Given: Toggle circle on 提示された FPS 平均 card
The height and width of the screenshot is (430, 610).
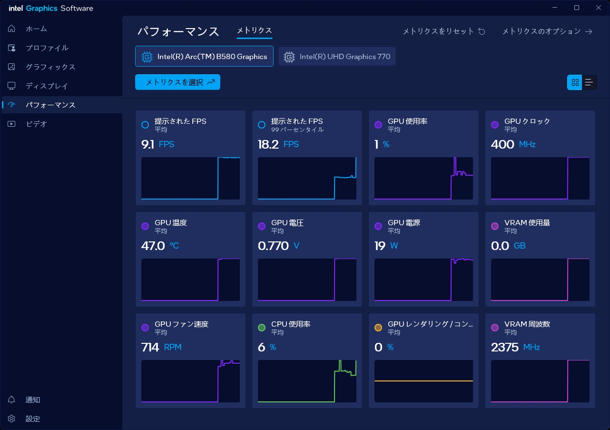Looking at the screenshot, I should (x=145, y=125).
